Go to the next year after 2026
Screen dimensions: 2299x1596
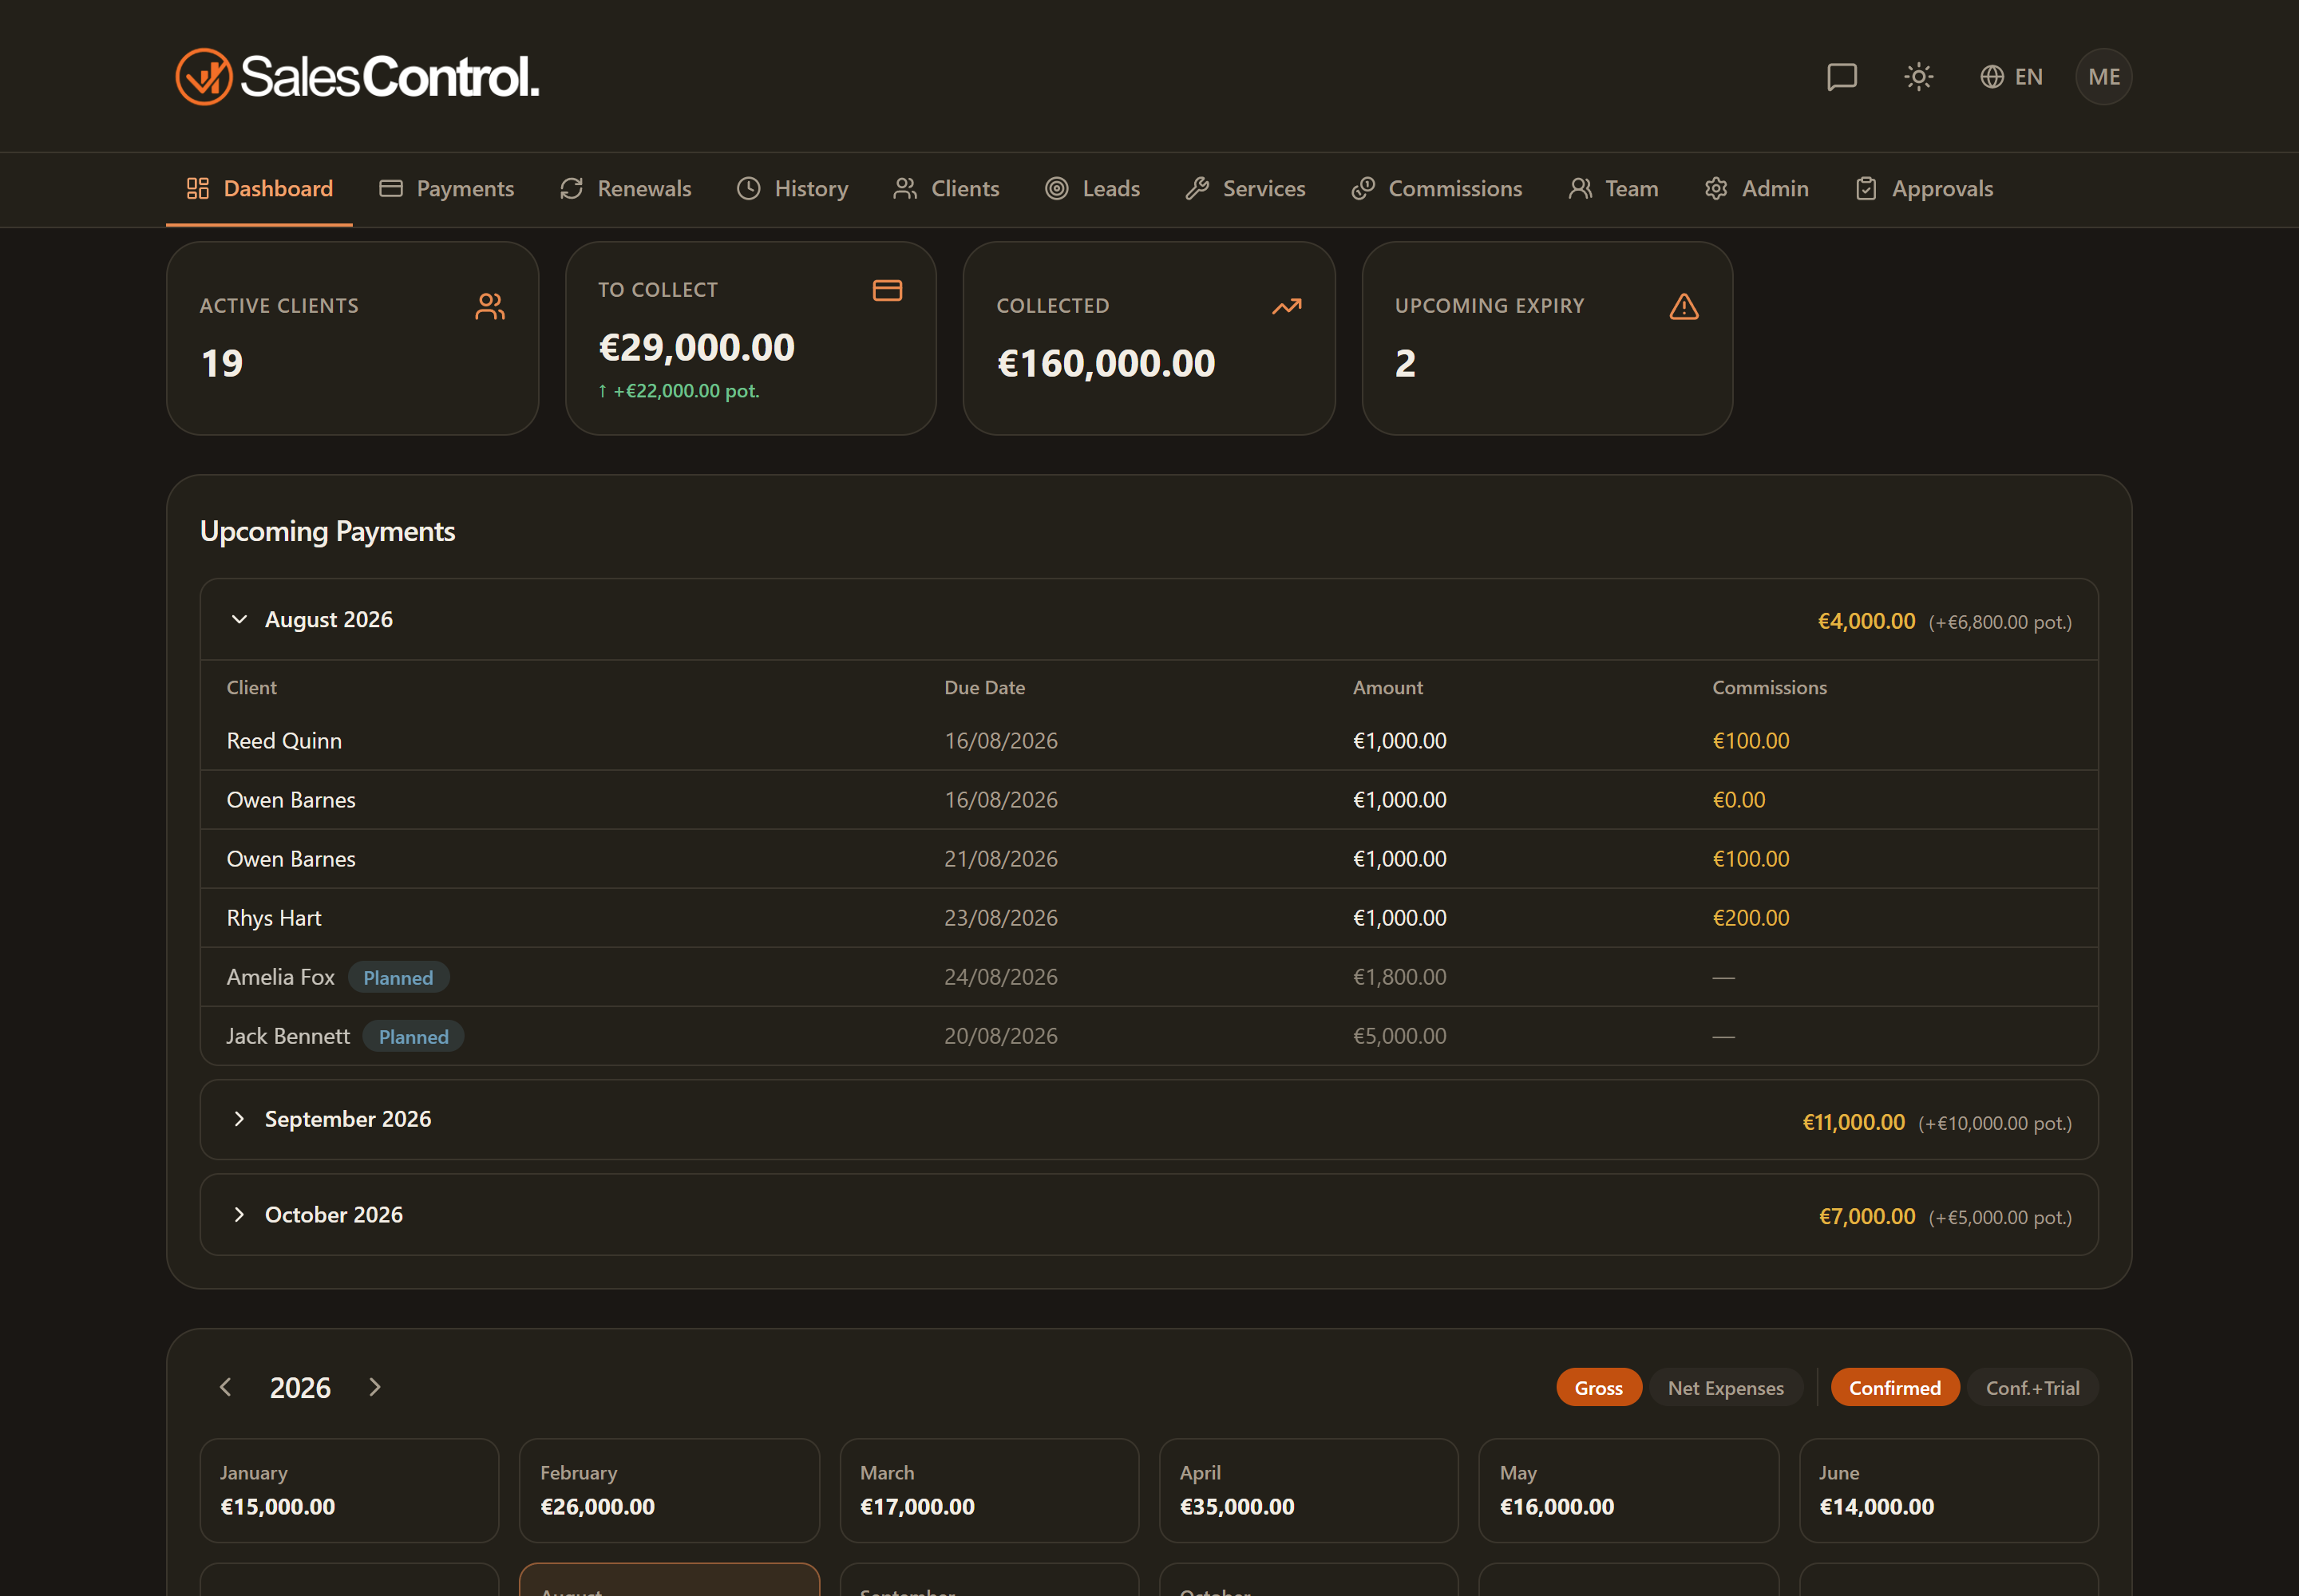pos(374,1387)
